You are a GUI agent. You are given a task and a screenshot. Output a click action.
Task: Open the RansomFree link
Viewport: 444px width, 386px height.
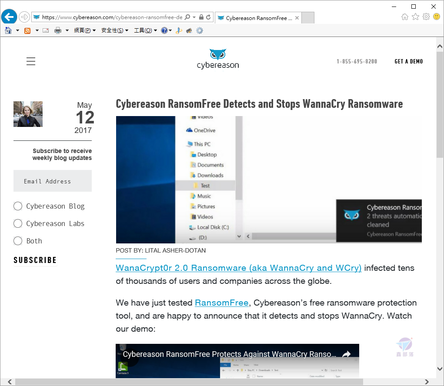click(222, 303)
